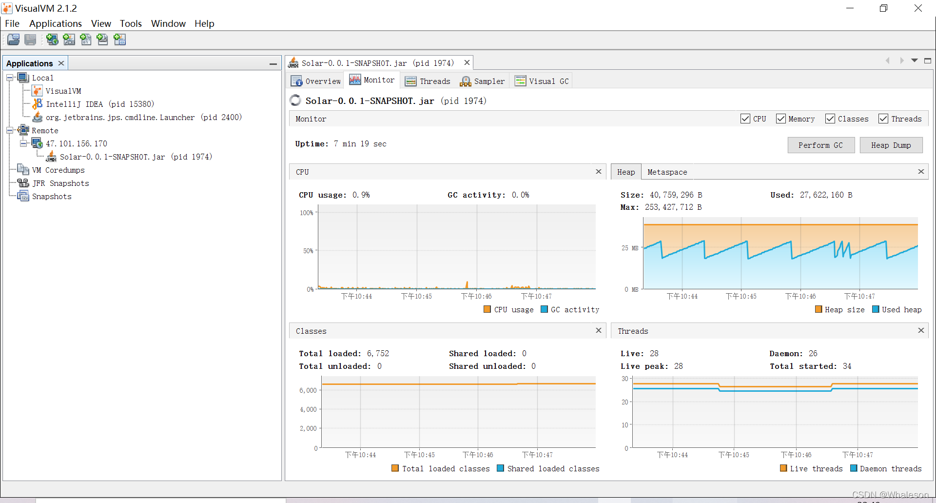The height and width of the screenshot is (503, 936).
Task: Switch to the Threads tab
Action: tap(428, 81)
